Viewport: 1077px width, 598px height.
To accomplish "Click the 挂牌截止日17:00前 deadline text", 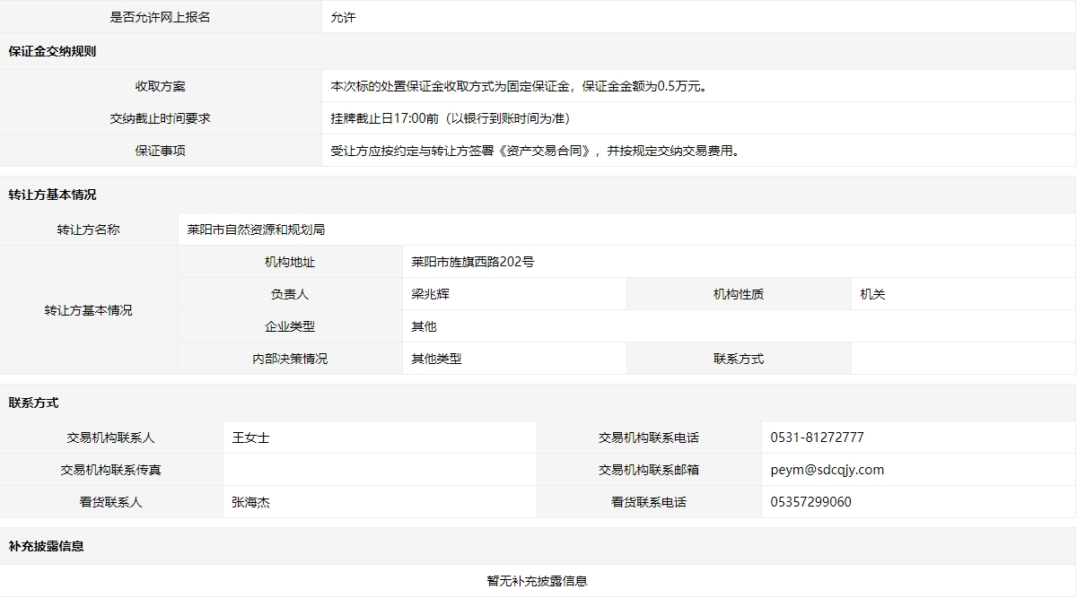I will point(450,118).
